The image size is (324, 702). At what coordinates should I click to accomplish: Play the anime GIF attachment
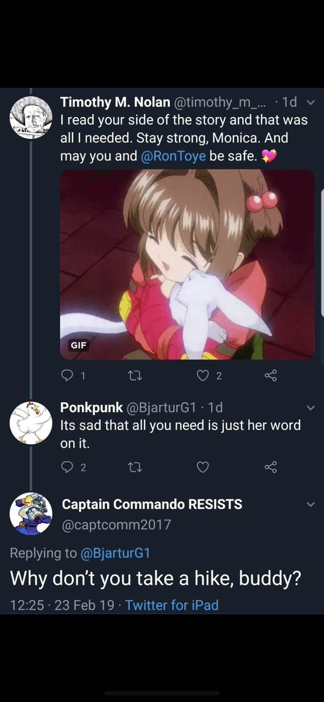188,265
